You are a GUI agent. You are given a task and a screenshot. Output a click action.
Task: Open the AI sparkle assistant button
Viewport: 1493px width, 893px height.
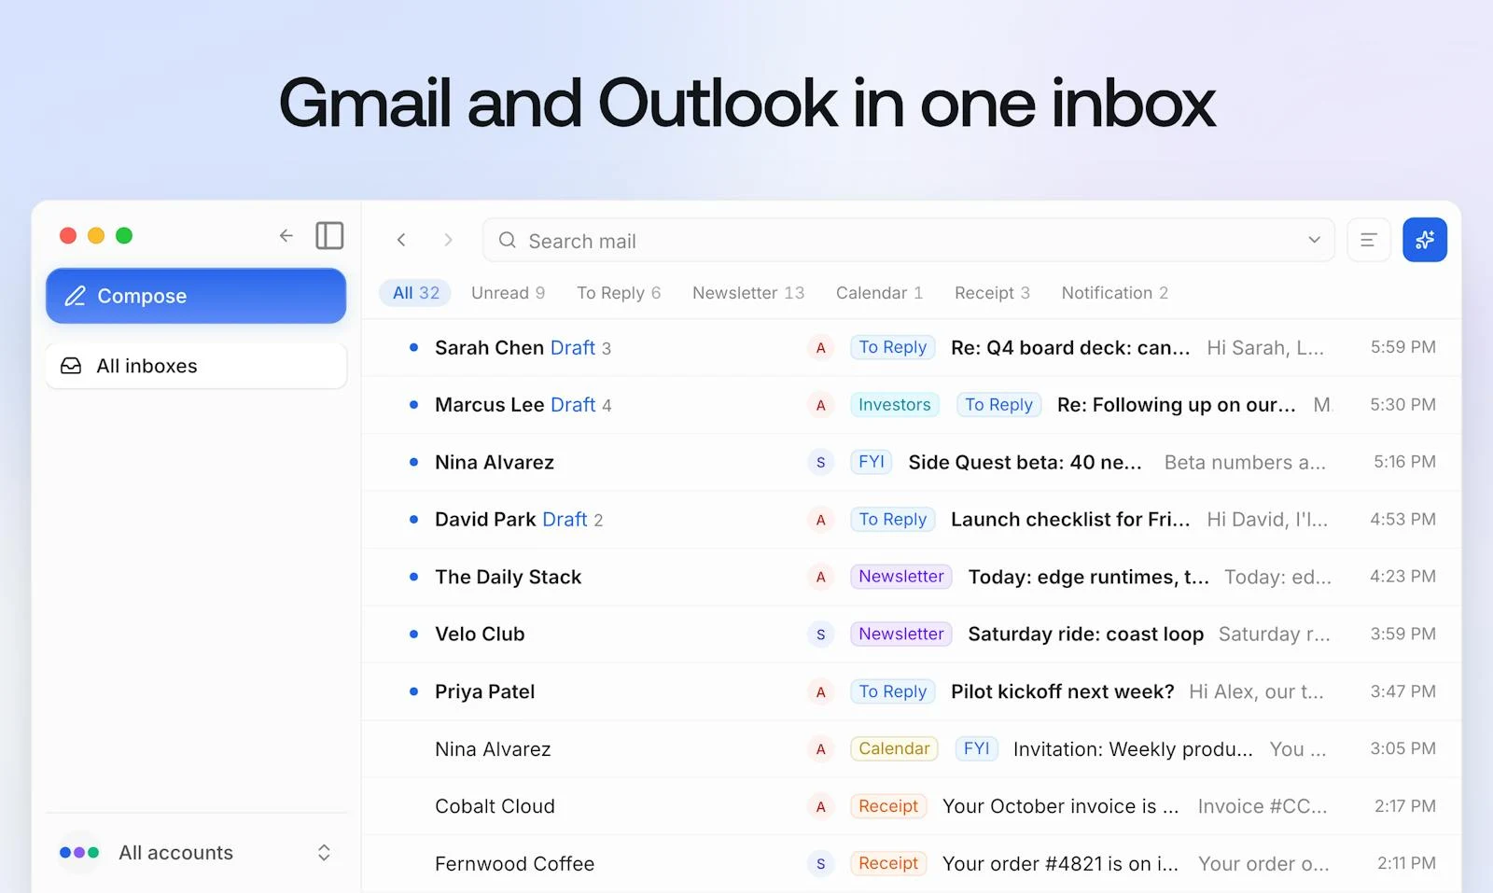[x=1425, y=240]
